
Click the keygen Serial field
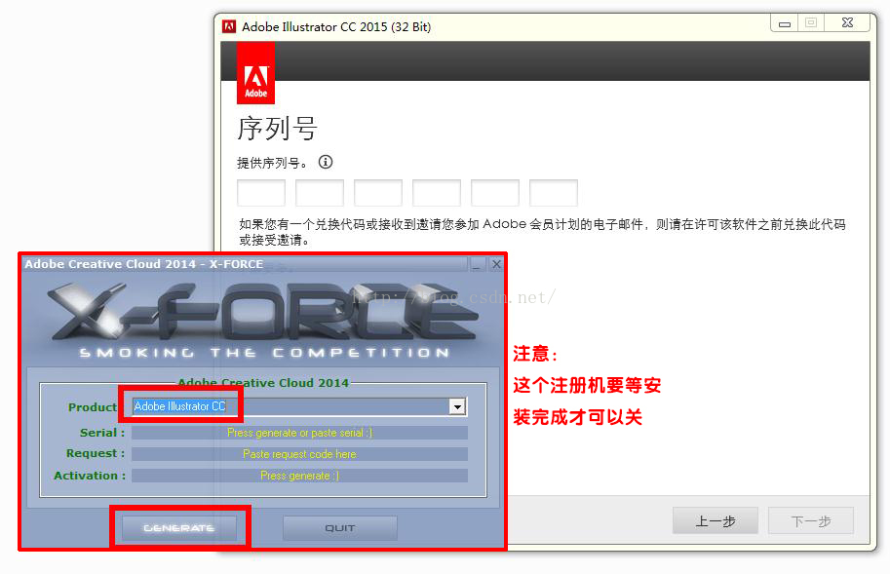click(299, 433)
